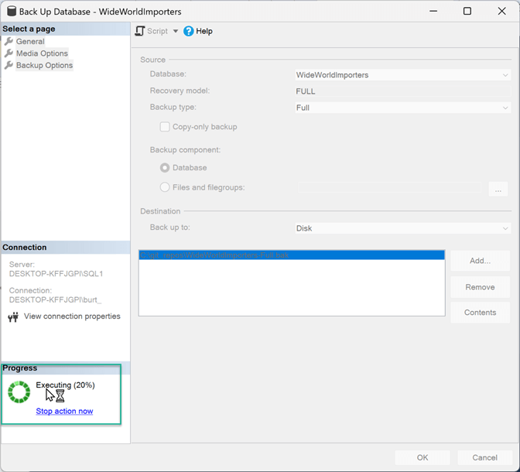Toggle the Copy-only backup checkbox

pyautogui.click(x=165, y=127)
